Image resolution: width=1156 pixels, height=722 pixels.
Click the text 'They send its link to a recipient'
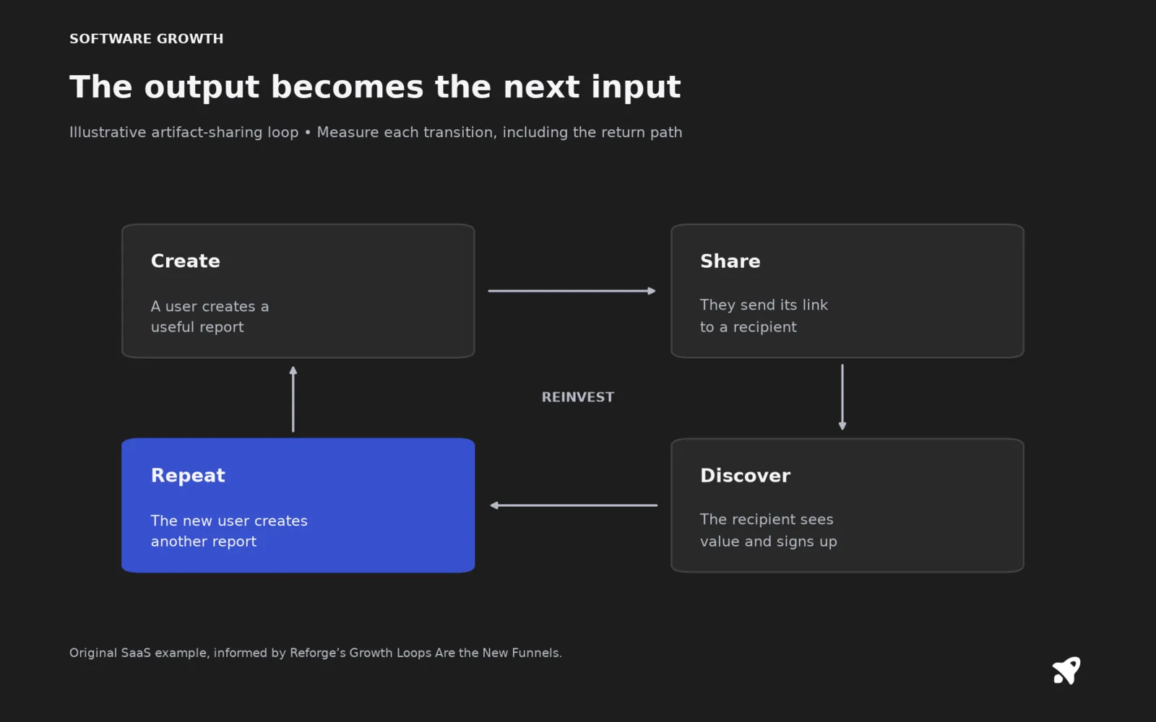(x=764, y=316)
